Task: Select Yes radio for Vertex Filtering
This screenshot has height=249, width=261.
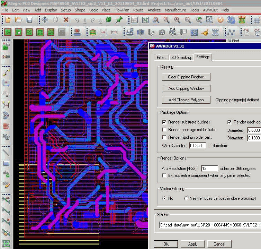Action: [186, 198]
